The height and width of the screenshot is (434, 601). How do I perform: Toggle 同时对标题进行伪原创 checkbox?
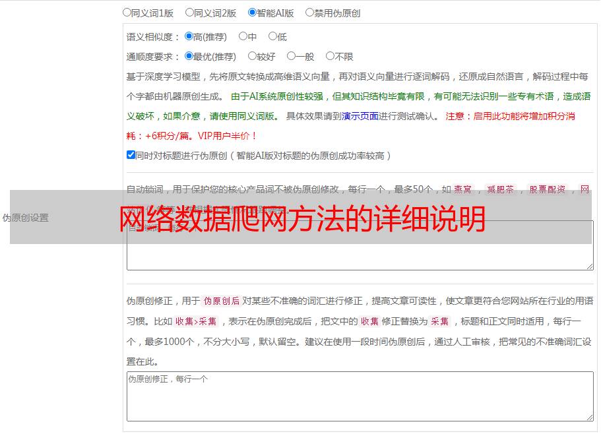[131, 155]
